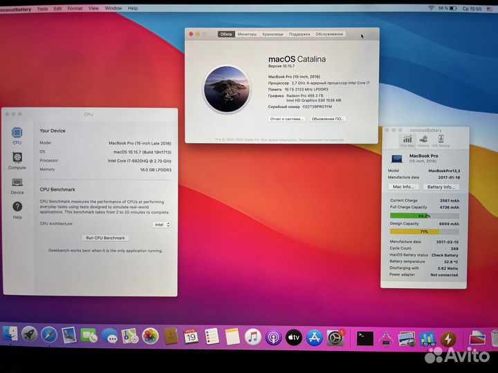Open Tools menu in menu bar
The height and width of the screenshot is (373, 498).
pyautogui.click(x=42, y=8)
